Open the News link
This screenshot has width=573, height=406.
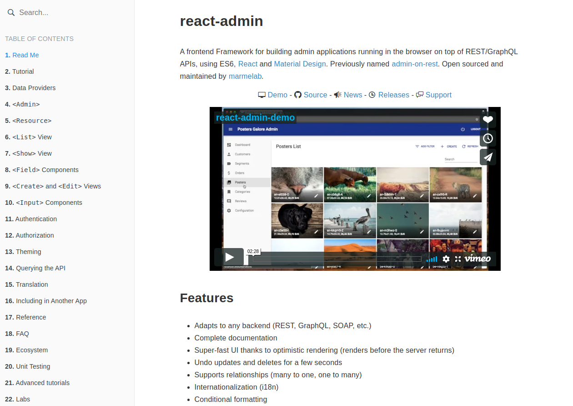[353, 95]
